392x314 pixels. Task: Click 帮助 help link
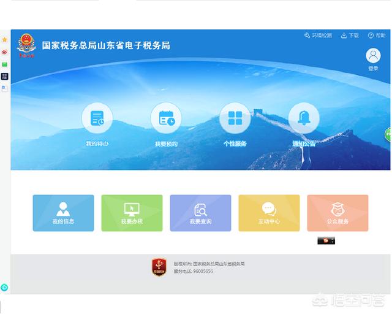pyautogui.click(x=377, y=36)
